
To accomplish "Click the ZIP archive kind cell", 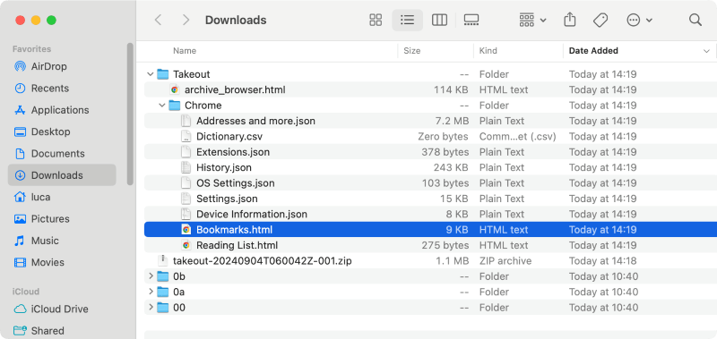I will (x=505, y=260).
